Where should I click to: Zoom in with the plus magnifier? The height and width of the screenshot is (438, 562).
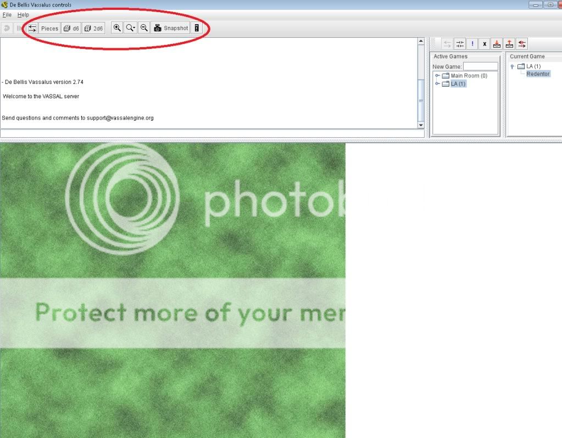[117, 28]
